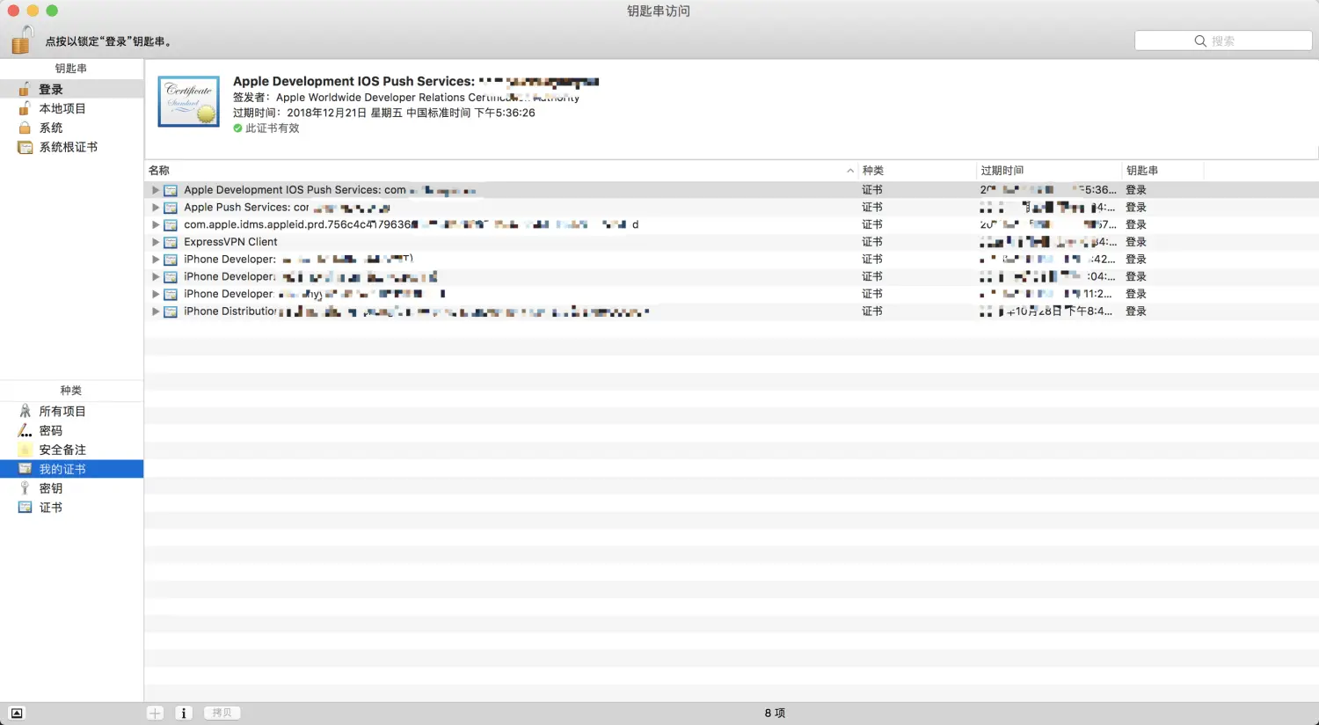
Task: Click the search field 搜索
Action: (1223, 40)
